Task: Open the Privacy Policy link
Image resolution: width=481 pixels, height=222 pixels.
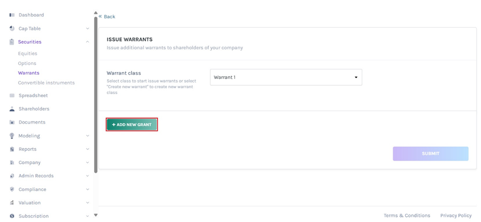Action: coord(456,216)
